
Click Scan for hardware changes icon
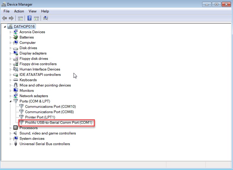[x=46, y=18]
